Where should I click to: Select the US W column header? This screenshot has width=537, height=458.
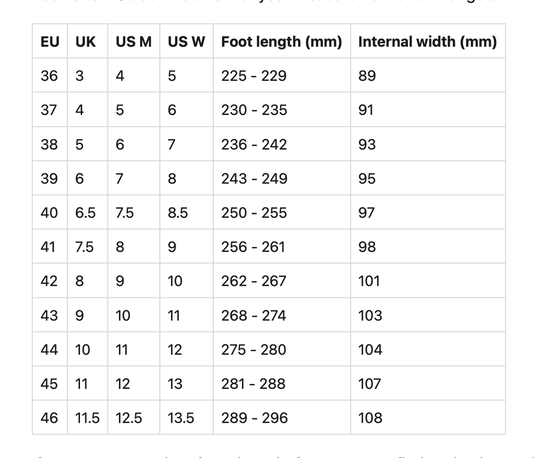[x=186, y=41]
